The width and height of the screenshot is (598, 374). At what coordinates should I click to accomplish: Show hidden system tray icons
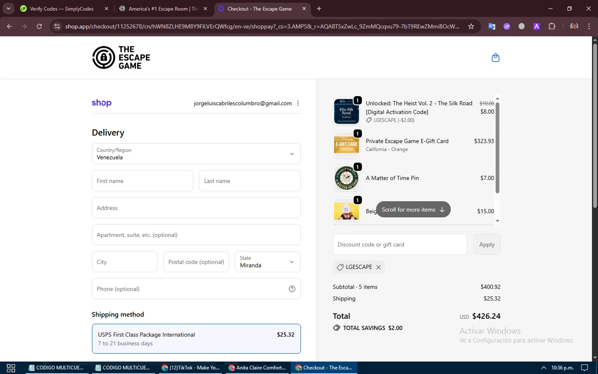(543, 368)
